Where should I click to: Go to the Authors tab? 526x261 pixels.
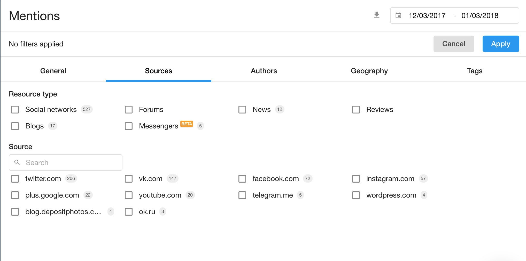click(264, 71)
